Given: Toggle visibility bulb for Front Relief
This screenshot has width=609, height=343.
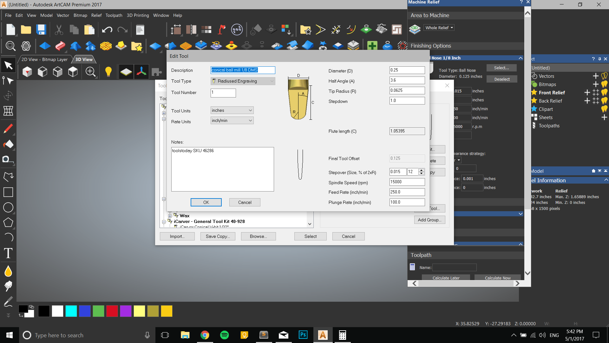Looking at the screenshot, I should [x=604, y=92].
